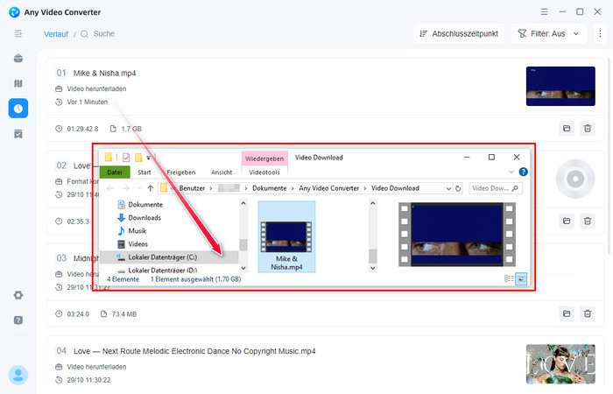Click the Suche search field
The height and width of the screenshot is (394, 613).
pos(104,34)
